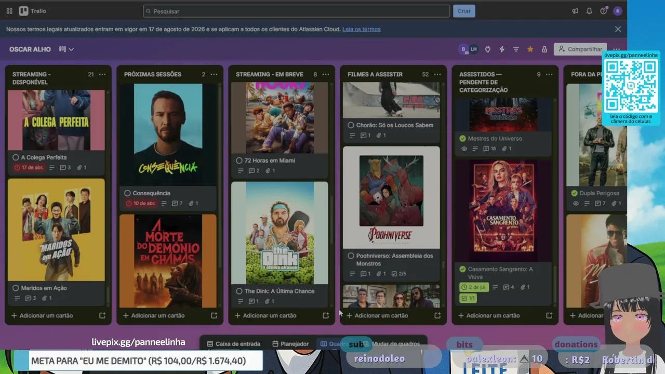
Task: Mark The Dink: A Última Chance complete
Action: pos(239,291)
